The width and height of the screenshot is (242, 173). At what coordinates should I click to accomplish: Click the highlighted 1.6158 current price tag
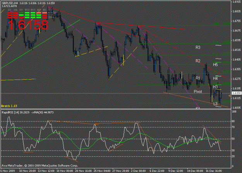(x=237, y=93)
